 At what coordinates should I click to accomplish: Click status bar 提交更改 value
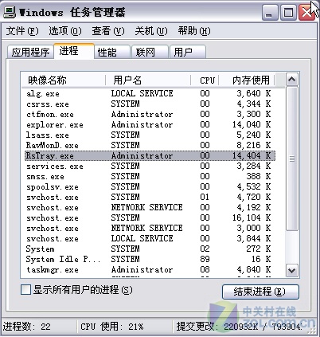click(x=240, y=327)
